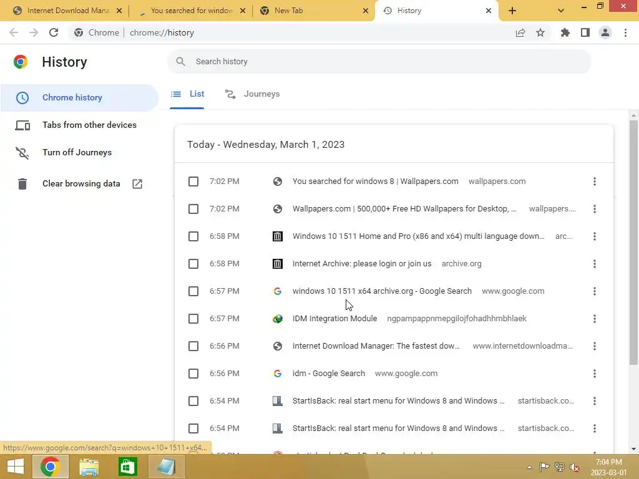The image size is (639, 479).
Task: Open actions menu for 'Wallpapers.com | 500,000+' row
Action: [595, 209]
